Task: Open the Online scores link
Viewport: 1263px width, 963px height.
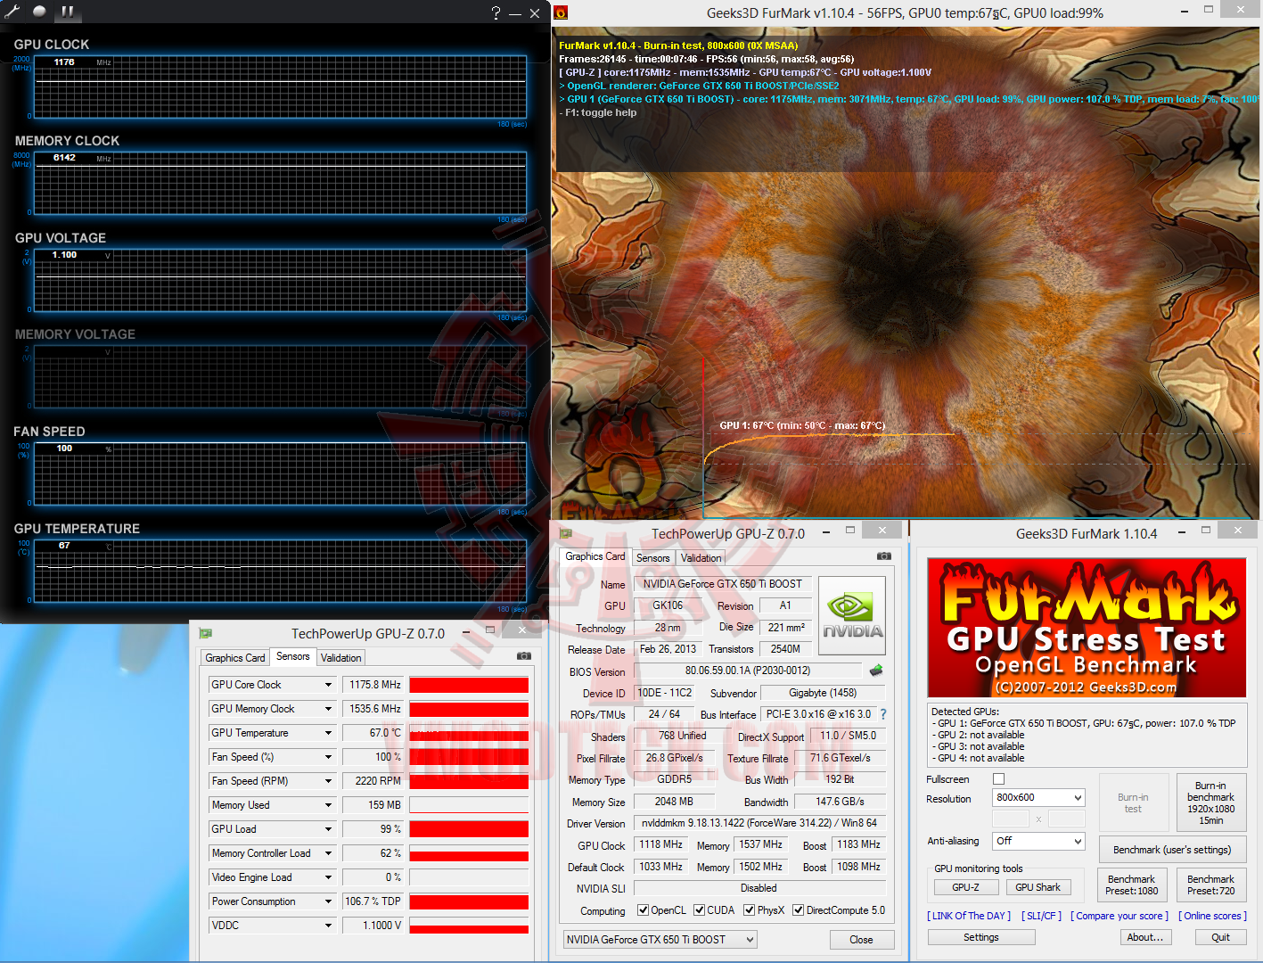Action: (x=1212, y=916)
